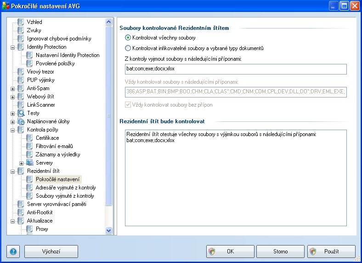
Task: Select Kontrolovat všechny soubory radio button
Action: tap(128, 38)
